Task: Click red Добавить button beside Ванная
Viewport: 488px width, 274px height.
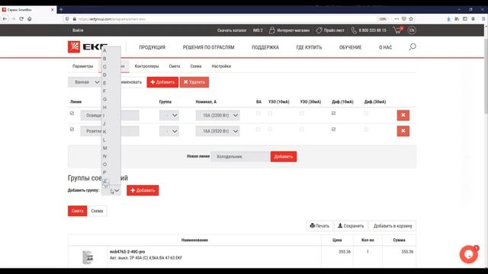Action: [162, 82]
